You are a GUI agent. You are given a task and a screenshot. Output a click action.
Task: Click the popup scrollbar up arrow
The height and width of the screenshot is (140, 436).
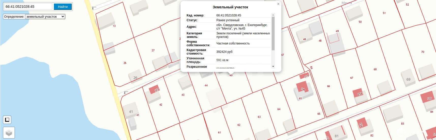point(273,15)
